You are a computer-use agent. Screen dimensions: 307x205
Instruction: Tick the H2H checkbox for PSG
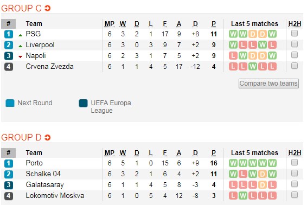(295, 33)
